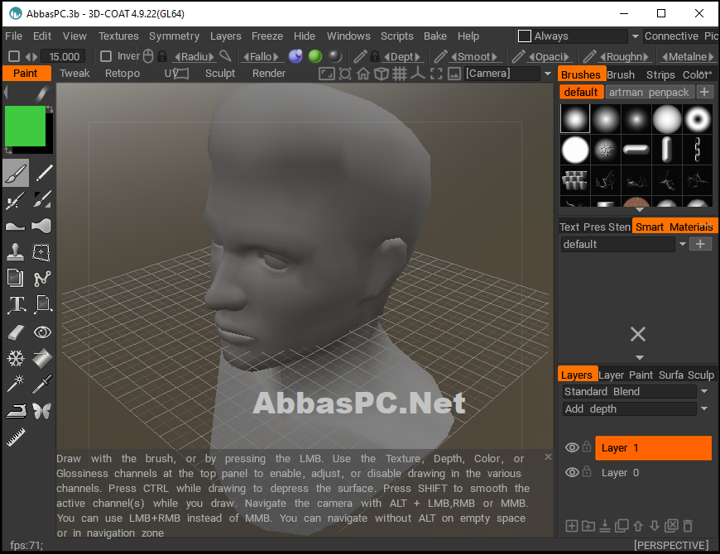
Task: Expand Smart Materials panel bottom arrow
Action: [x=639, y=358]
